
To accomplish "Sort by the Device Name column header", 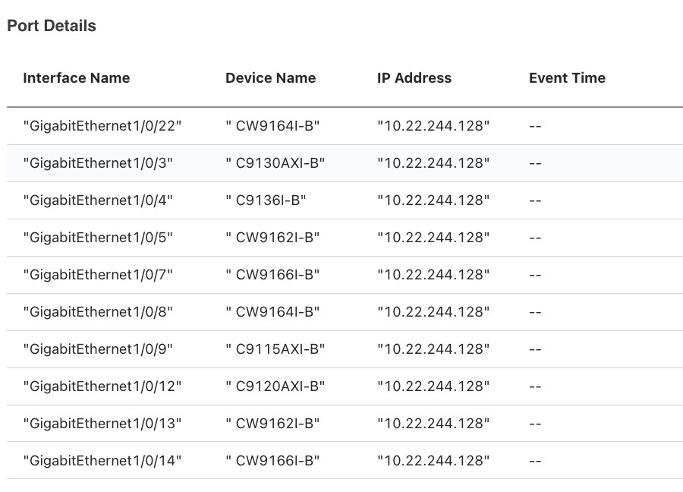I will pos(270,78).
